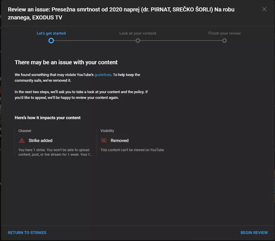Click the dialog title with video name
This screenshot has height=241, width=275.
tap(121, 13)
